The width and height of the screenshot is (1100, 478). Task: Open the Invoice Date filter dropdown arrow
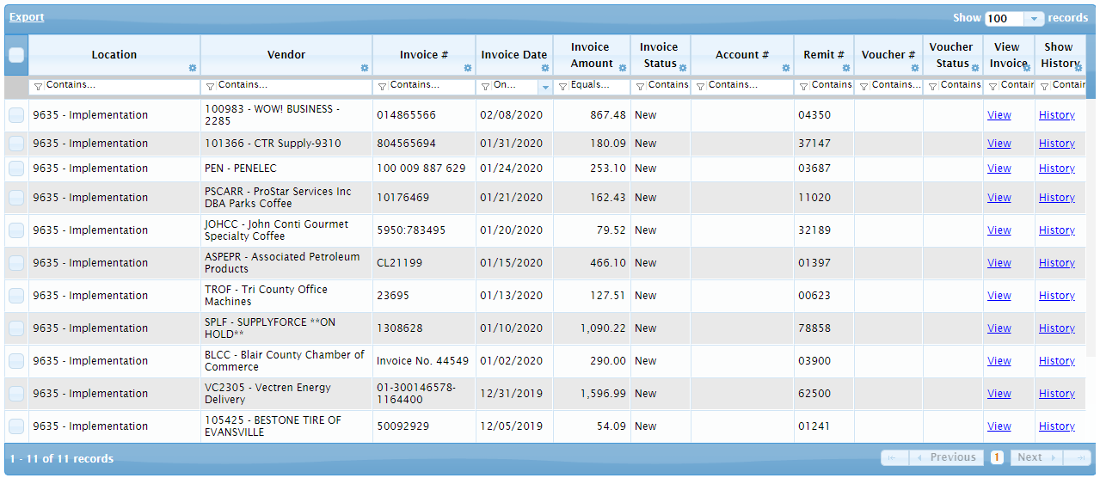click(x=544, y=86)
